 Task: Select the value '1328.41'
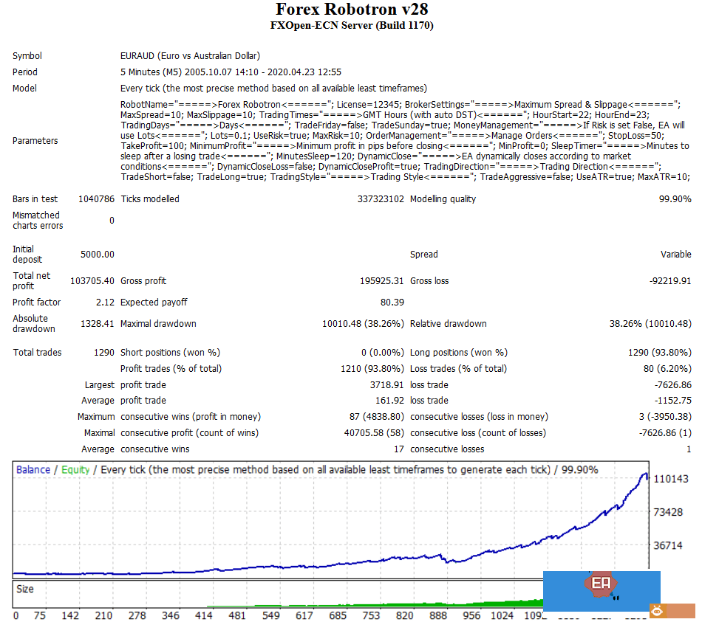[x=97, y=324]
